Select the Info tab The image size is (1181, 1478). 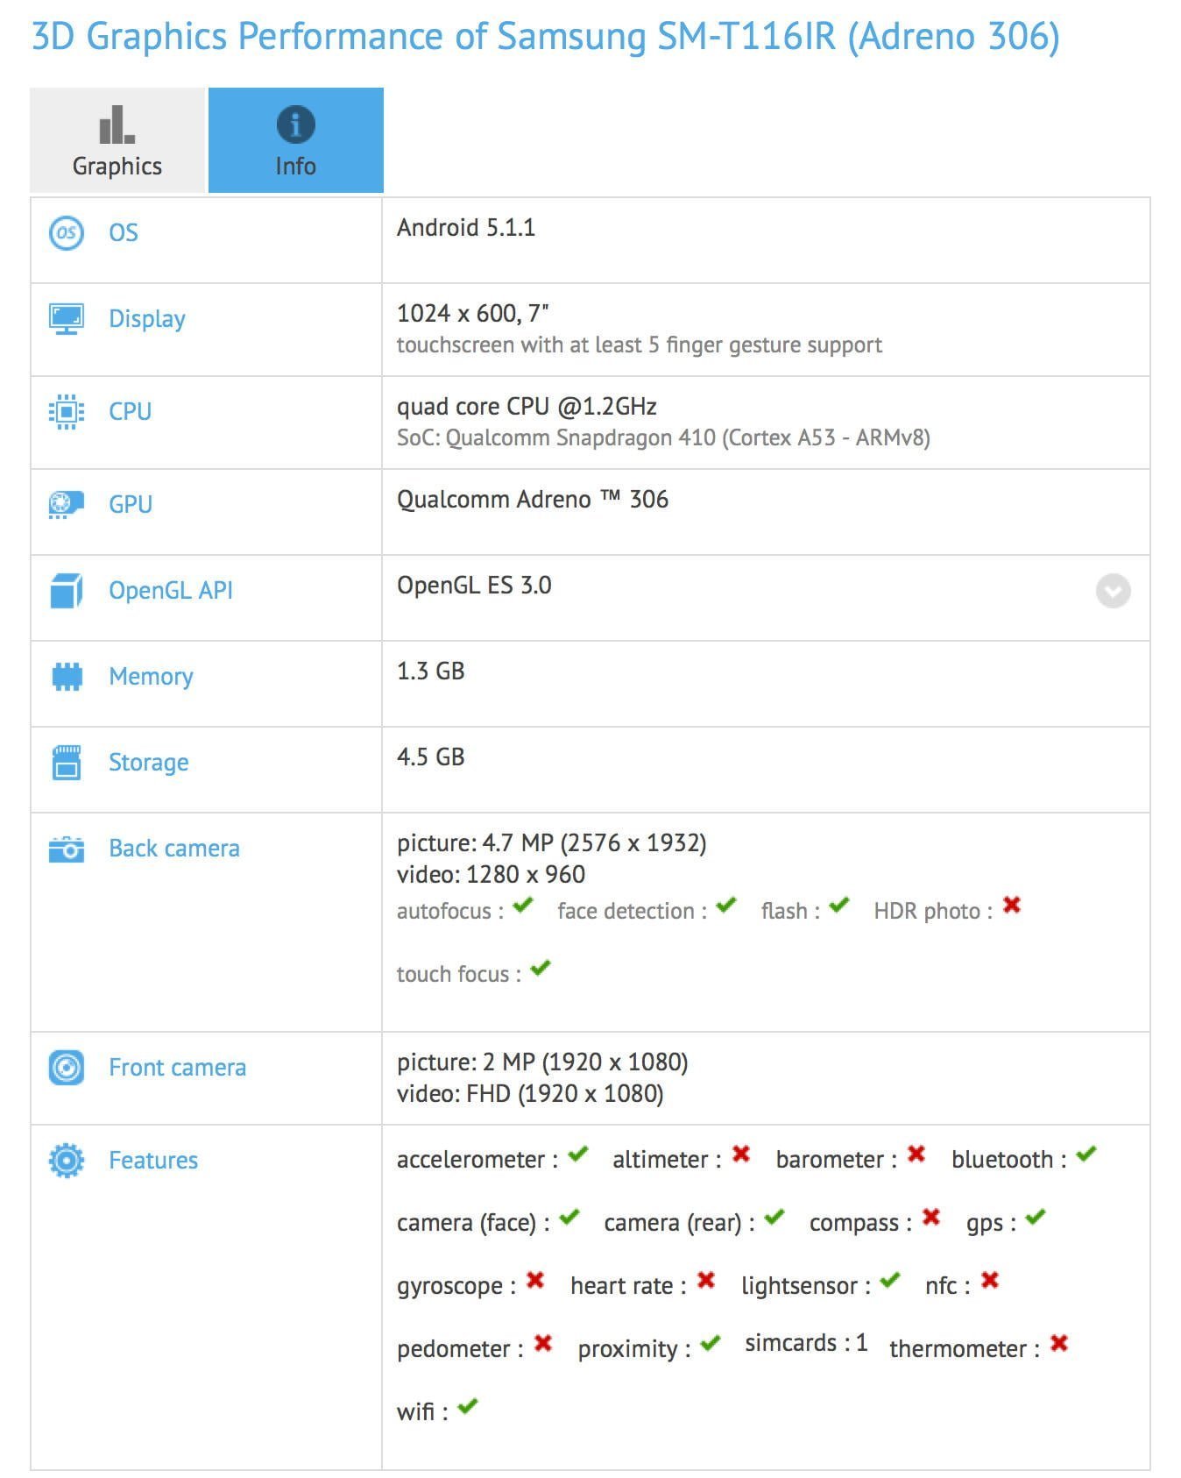pos(296,140)
